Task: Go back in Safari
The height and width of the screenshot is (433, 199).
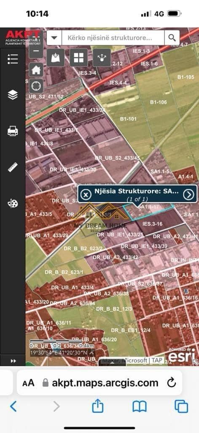Action: [13, 406]
